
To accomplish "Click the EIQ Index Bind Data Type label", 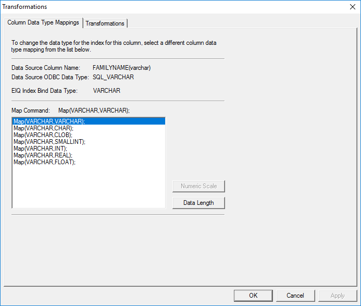I will click(x=44, y=91).
